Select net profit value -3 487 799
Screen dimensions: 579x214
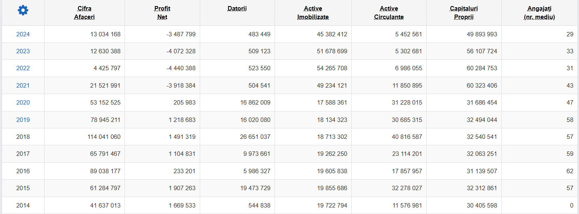coord(181,34)
